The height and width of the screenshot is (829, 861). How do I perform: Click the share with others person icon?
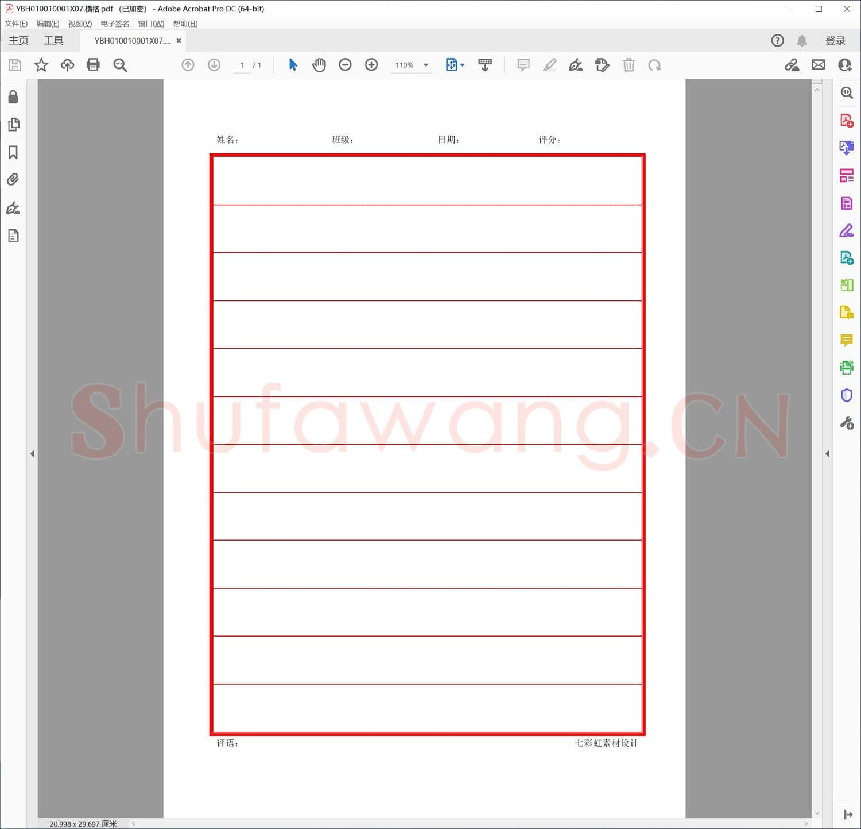pos(845,65)
